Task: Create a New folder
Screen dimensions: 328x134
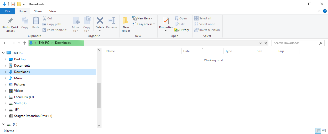Action: pyautogui.click(x=126, y=24)
